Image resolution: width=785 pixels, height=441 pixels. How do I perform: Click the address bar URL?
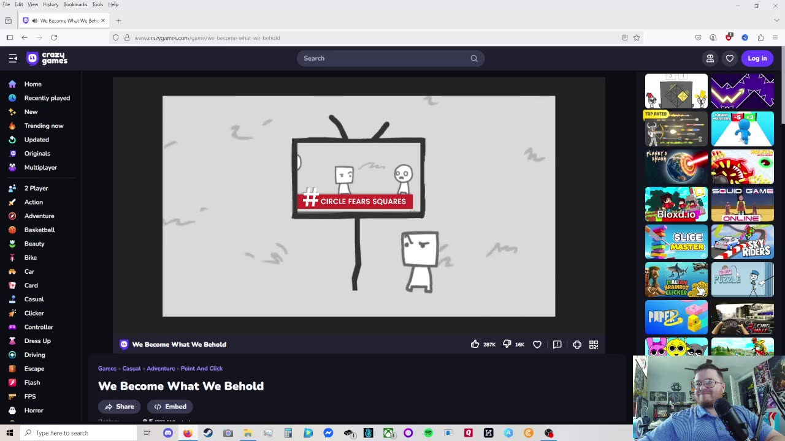pyautogui.click(x=207, y=38)
